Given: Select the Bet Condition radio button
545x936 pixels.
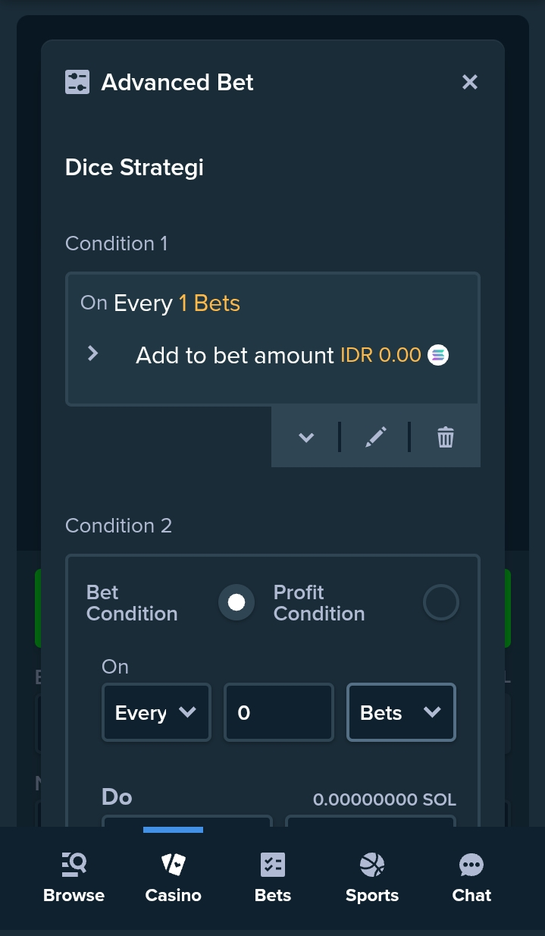Looking at the screenshot, I should (x=236, y=602).
